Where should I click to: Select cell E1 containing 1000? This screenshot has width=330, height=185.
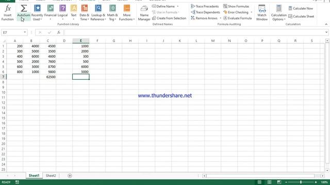click(81, 46)
